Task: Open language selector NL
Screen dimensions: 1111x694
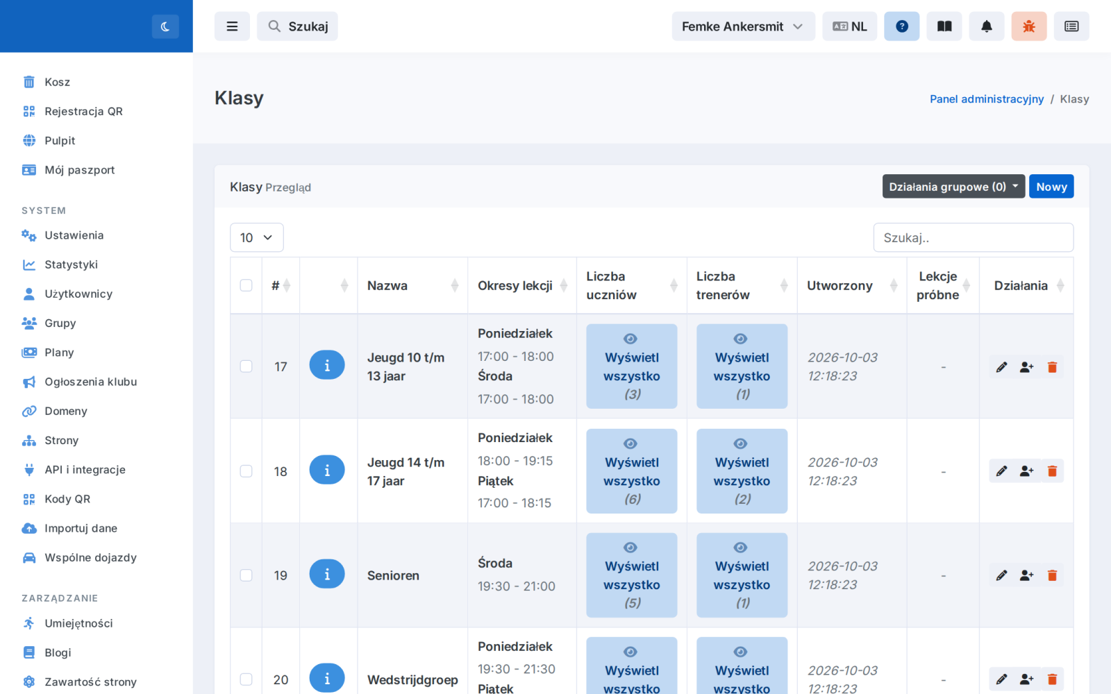Action: coord(850,26)
